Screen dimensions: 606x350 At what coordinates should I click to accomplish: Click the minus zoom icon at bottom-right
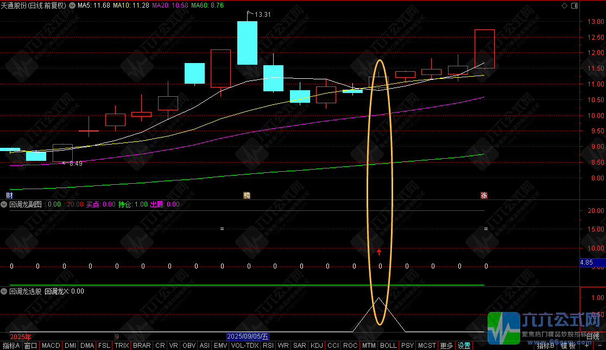click(600, 345)
